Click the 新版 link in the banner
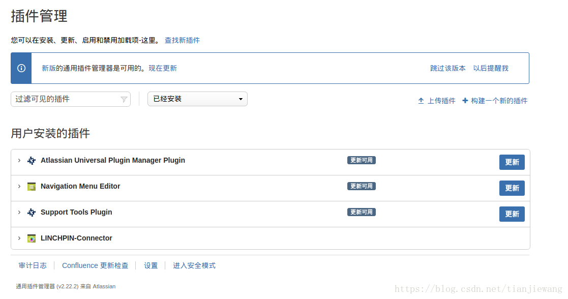This screenshot has height=299, width=568. pos(48,68)
